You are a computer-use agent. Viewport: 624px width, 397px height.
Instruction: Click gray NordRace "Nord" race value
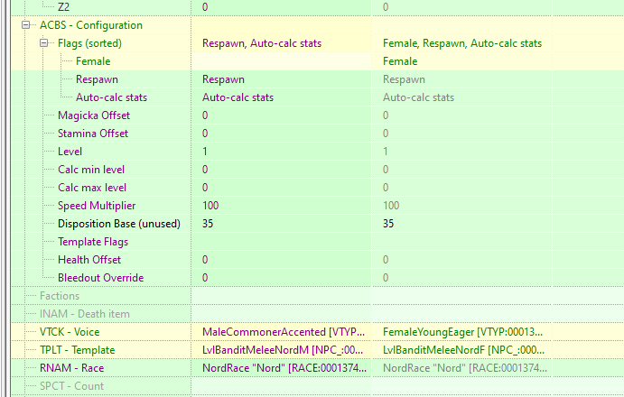coord(465,368)
